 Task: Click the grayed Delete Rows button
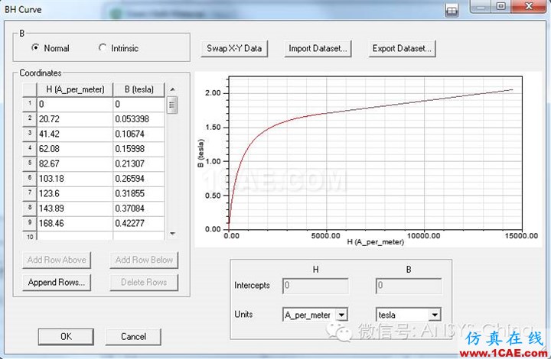pos(144,282)
